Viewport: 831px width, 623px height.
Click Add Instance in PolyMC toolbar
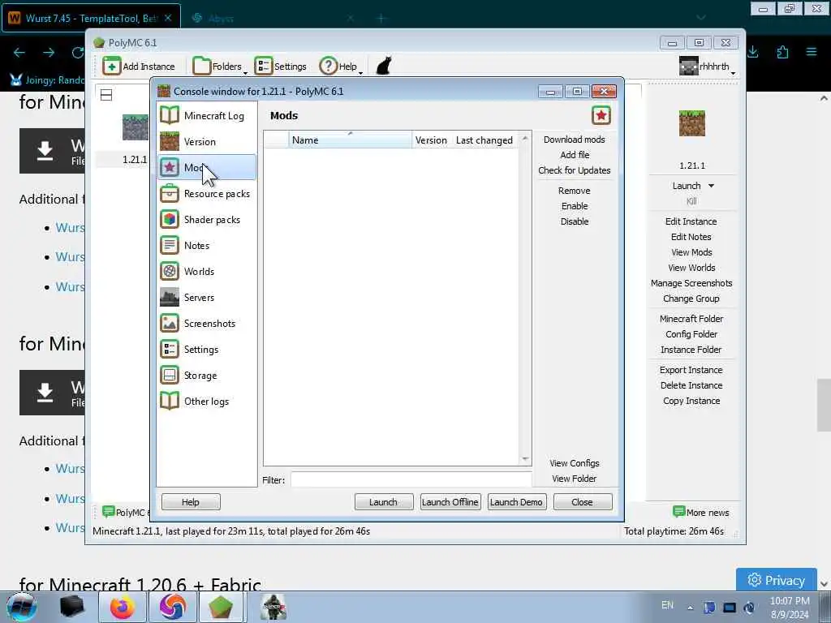point(139,67)
